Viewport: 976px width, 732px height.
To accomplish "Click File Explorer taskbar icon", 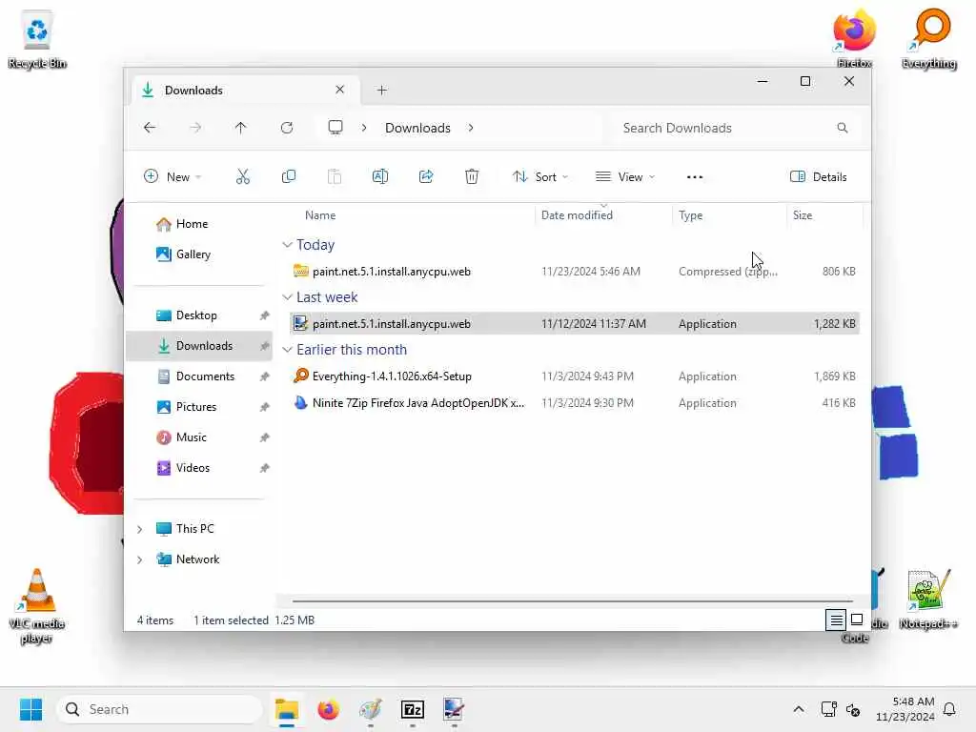I will pos(287,709).
